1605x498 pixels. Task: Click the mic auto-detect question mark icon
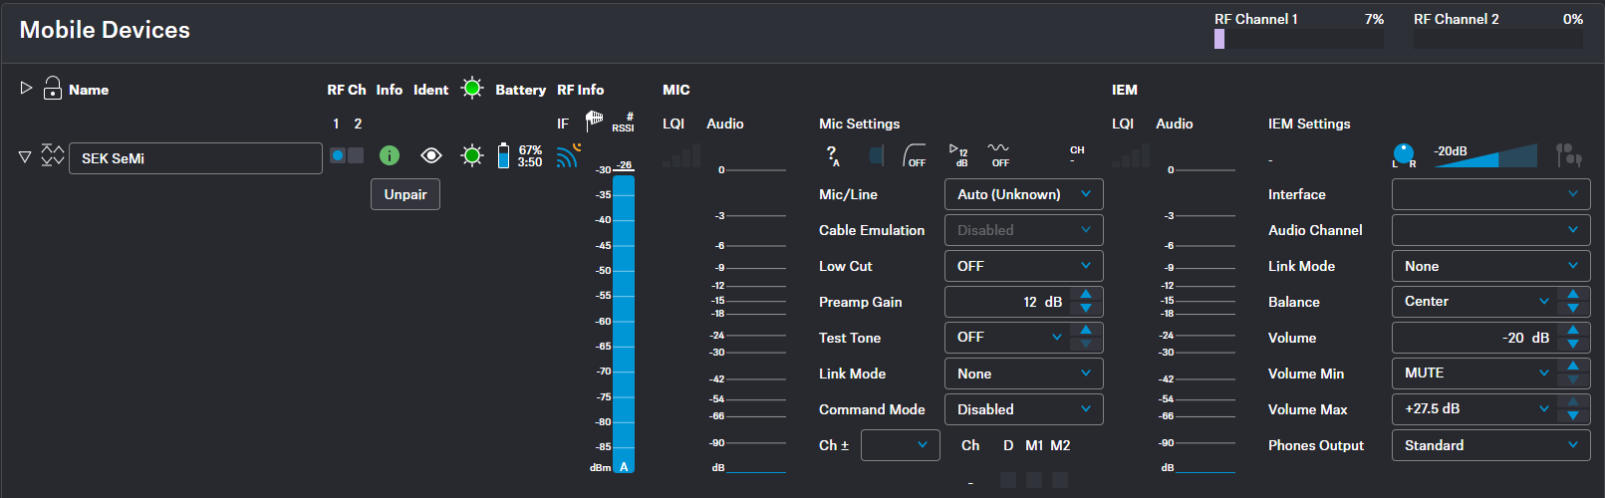pos(832,155)
